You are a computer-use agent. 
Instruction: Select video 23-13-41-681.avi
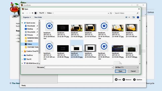coord(131,31)
